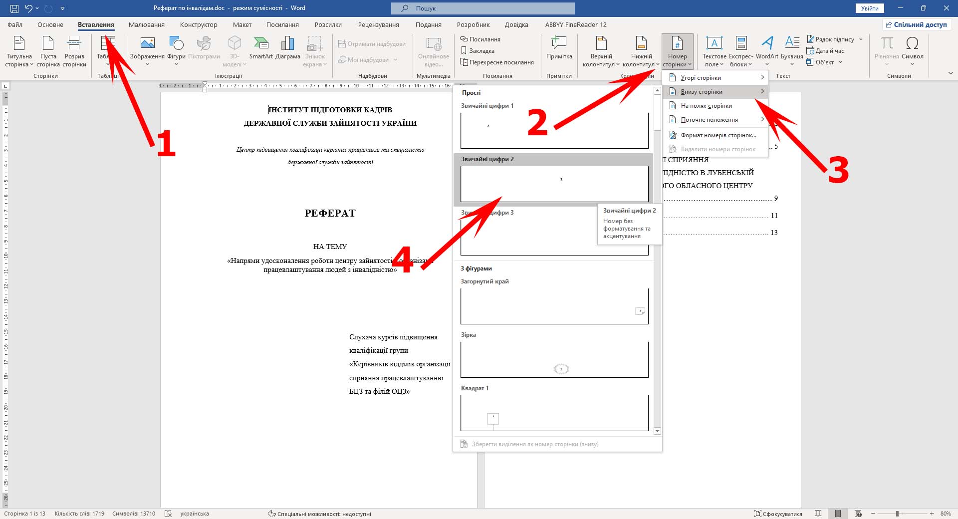The image size is (958, 519).
Task: Click the spelling check status icon
Action: (168, 514)
